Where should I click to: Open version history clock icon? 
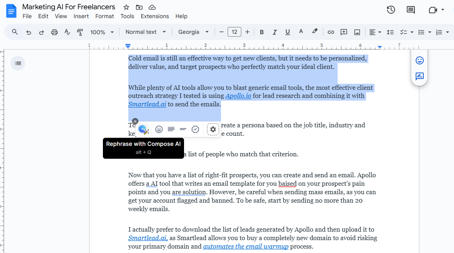click(x=391, y=10)
